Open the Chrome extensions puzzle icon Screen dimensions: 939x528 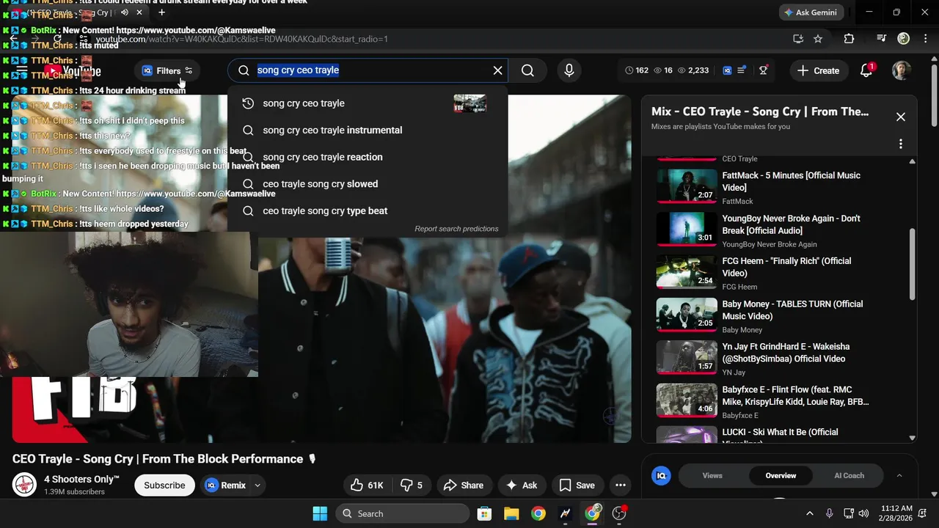pyautogui.click(x=849, y=39)
